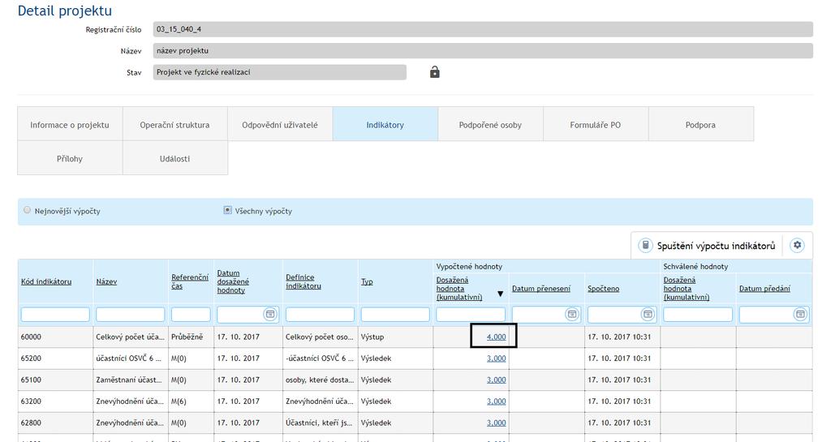Select the Indikátory tab
The image size is (831, 442).
(385, 124)
